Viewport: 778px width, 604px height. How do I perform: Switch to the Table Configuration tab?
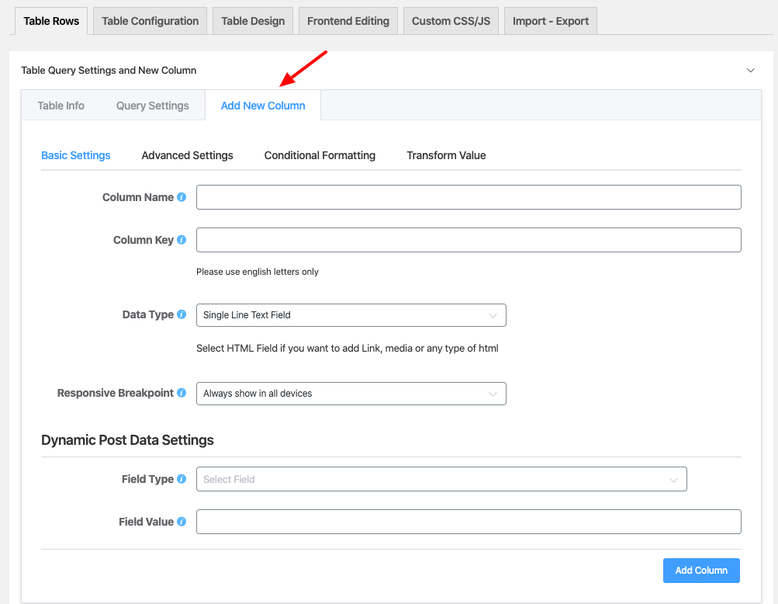(x=150, y=21)
